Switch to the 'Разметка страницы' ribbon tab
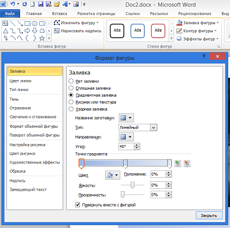Image resolution: width=230 pixels, height=228 pixels. [96, 14]
